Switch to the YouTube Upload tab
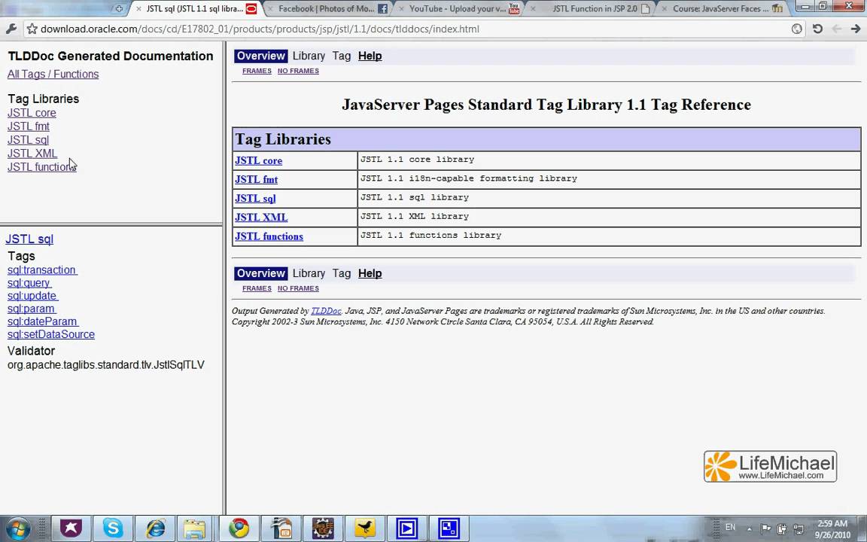This screenshot has width=867, height=542. [458, 9]
